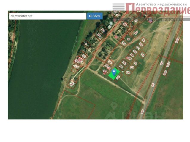Select parcel labeled 796
This screenshot has width=190, height=142.
(x=142, y=55)
